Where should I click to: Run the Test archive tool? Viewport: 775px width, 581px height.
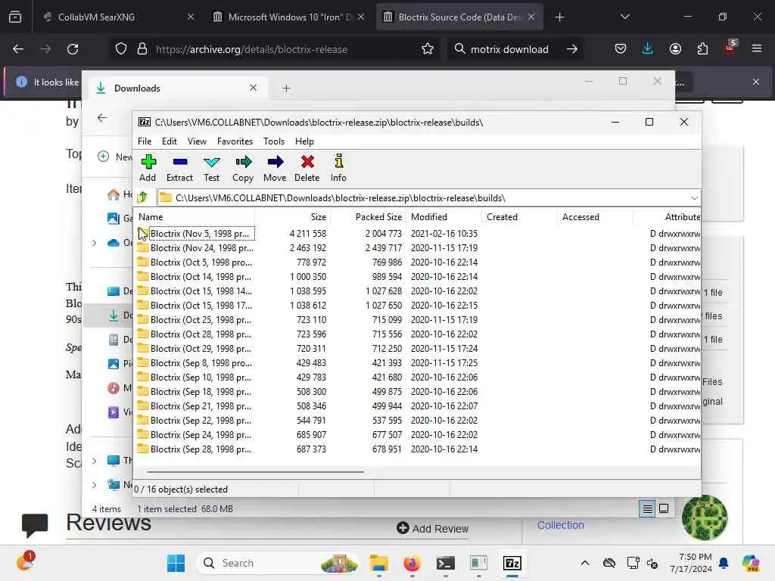212,168
